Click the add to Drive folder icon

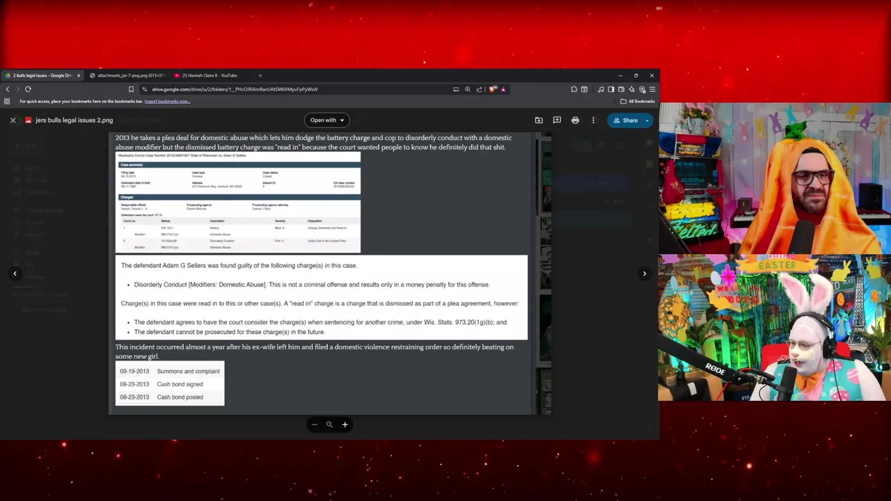point(539,120)
